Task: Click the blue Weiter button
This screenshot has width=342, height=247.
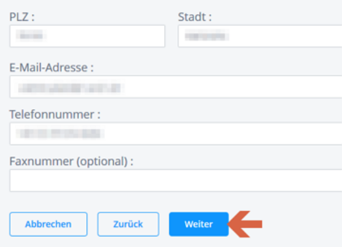Action: [x=199, y=224]
